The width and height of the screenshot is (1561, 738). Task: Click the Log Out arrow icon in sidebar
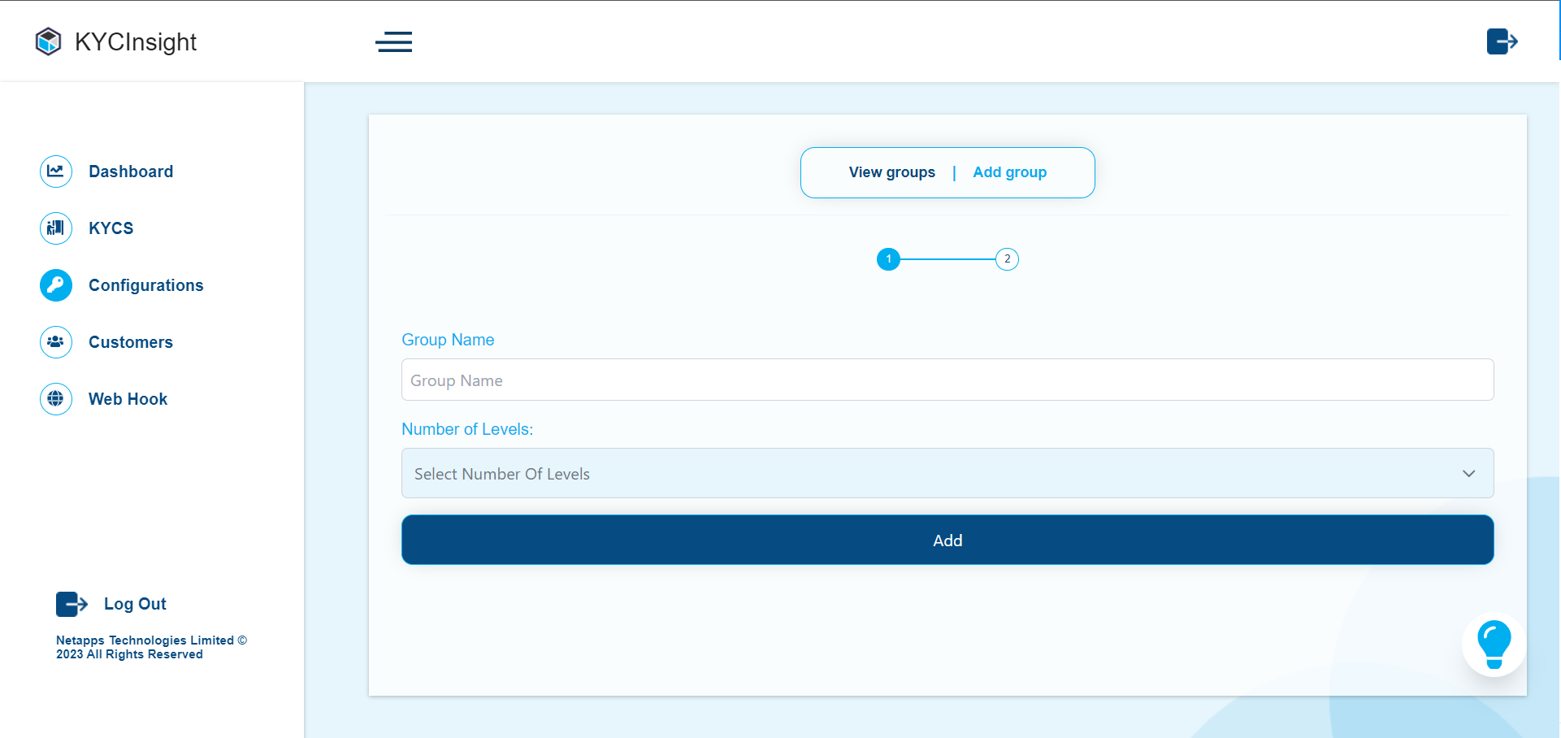tap(72, 604)
